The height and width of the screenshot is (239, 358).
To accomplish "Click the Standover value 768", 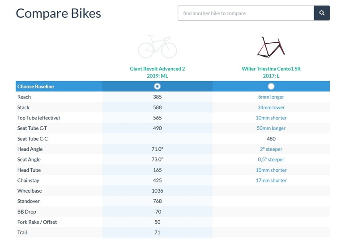I will pos(158,201).
